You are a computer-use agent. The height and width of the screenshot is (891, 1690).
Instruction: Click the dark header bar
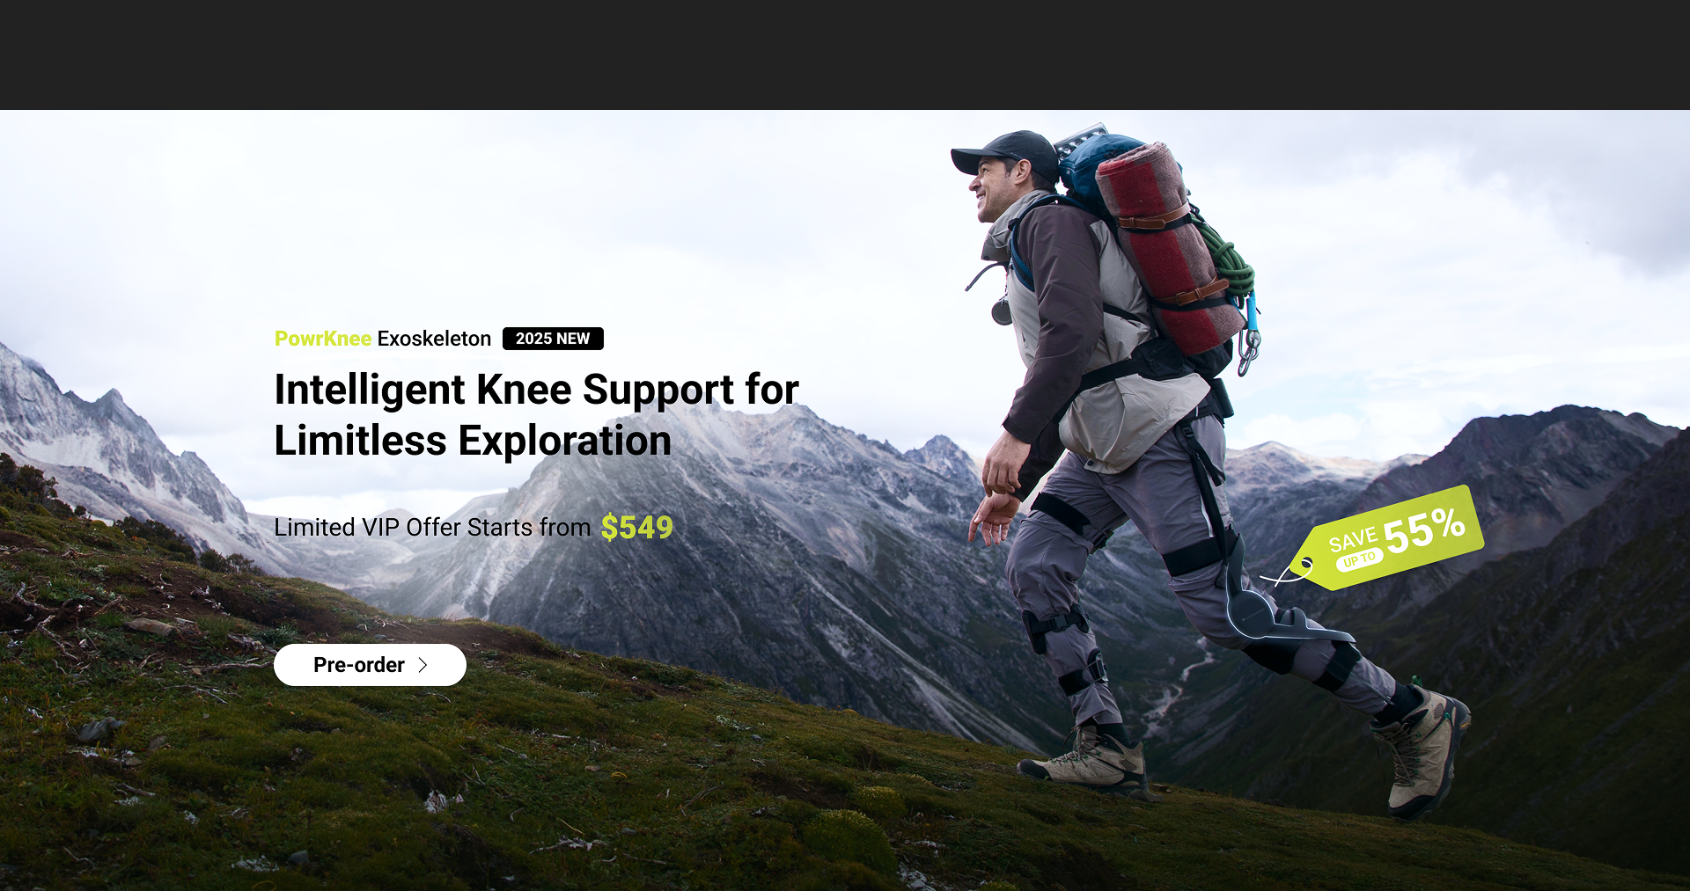[845, 55]
